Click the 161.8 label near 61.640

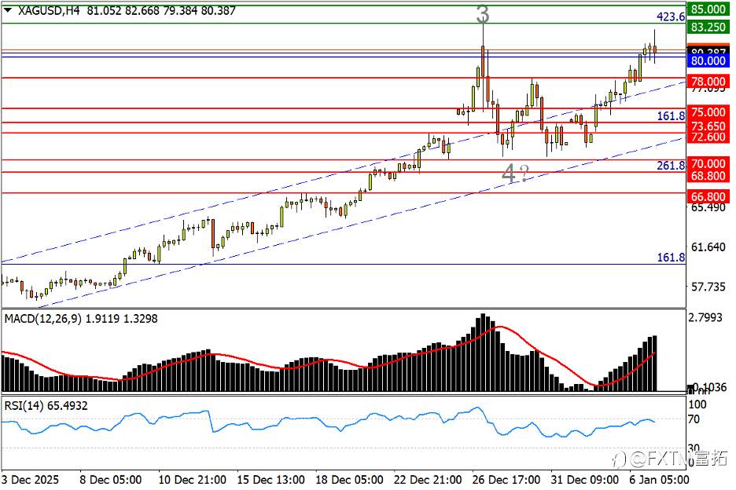click(x=671, y=257)
